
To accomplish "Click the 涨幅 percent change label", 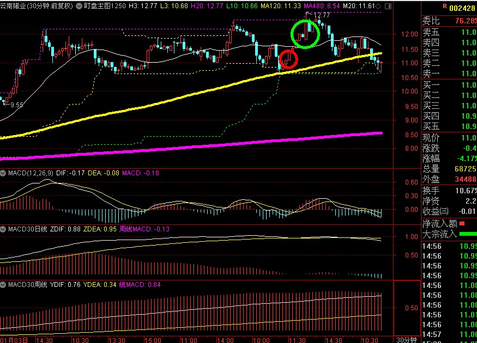I will click(431, 158).
